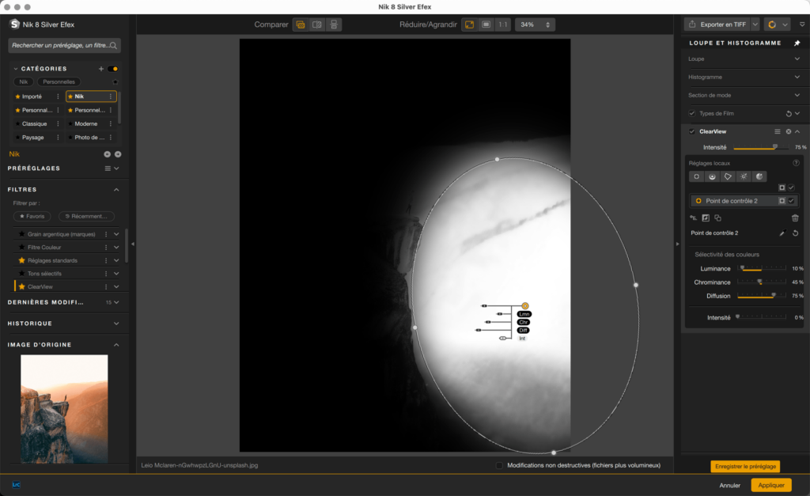Screen dimensions: 810x496
Task: Go to next category with right arrow
Action: (118, 154)
